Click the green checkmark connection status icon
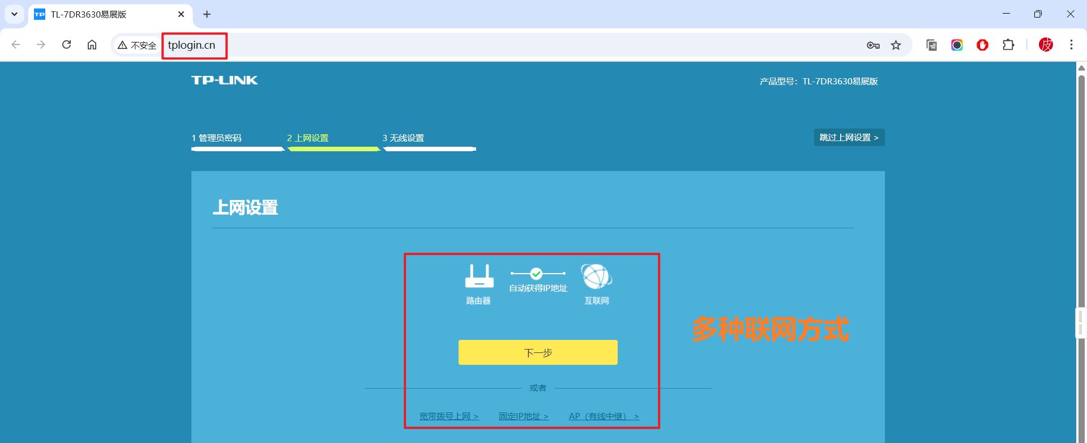Image resolution: width=1087 pixels, height=443 pixels. pyautogui.click(x=536, y=274)
